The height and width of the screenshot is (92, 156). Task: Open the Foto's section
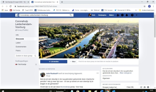tap(18, 50)
